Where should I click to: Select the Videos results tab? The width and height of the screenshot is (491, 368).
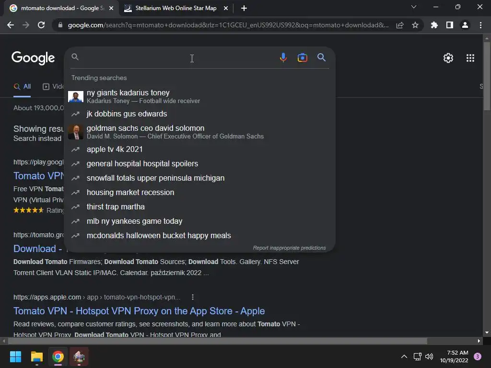[x=53, y=87]
